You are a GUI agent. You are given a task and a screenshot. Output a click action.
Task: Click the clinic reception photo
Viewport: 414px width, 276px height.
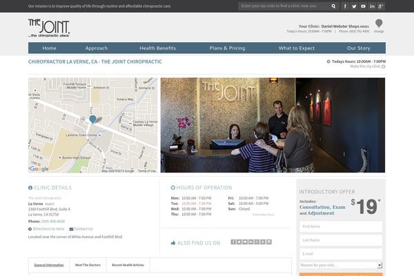pos(273,125)
